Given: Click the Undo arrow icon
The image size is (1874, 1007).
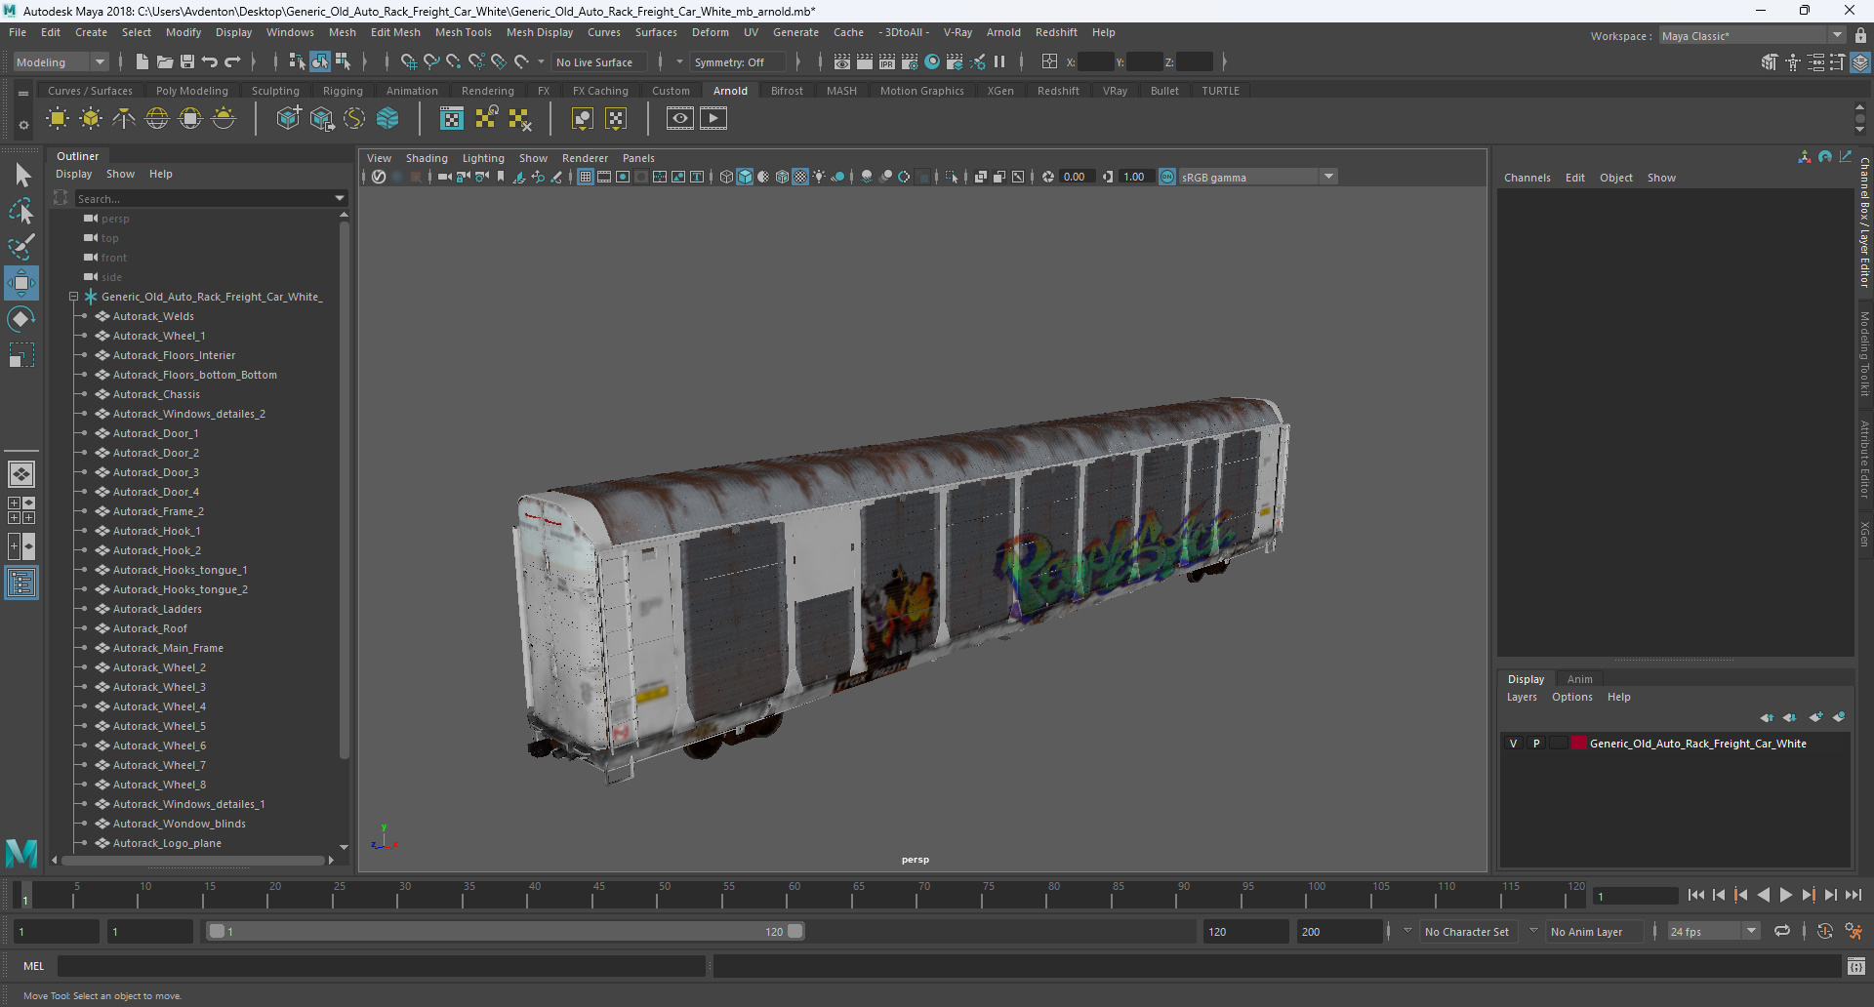Looking at the screenshot, I should (210, 61).
